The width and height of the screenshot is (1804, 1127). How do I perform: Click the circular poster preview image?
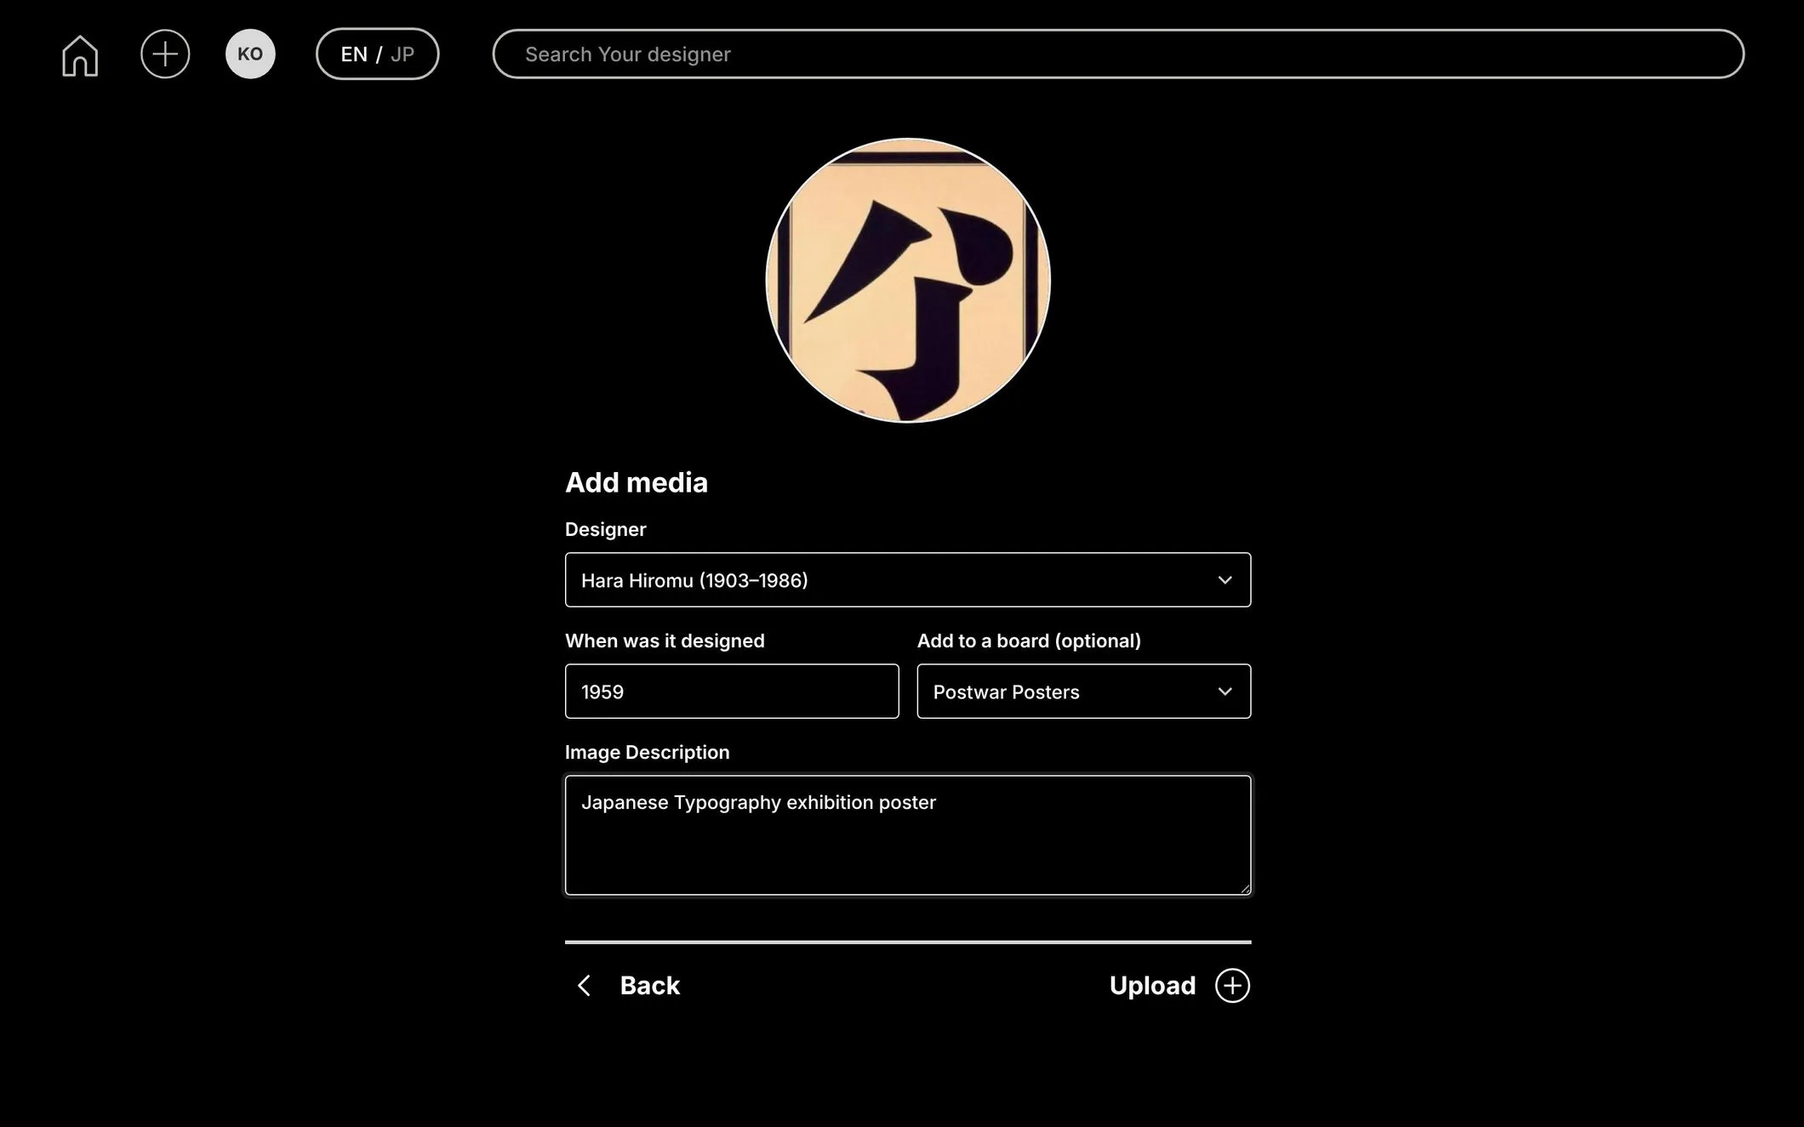[x=908, y=280]
